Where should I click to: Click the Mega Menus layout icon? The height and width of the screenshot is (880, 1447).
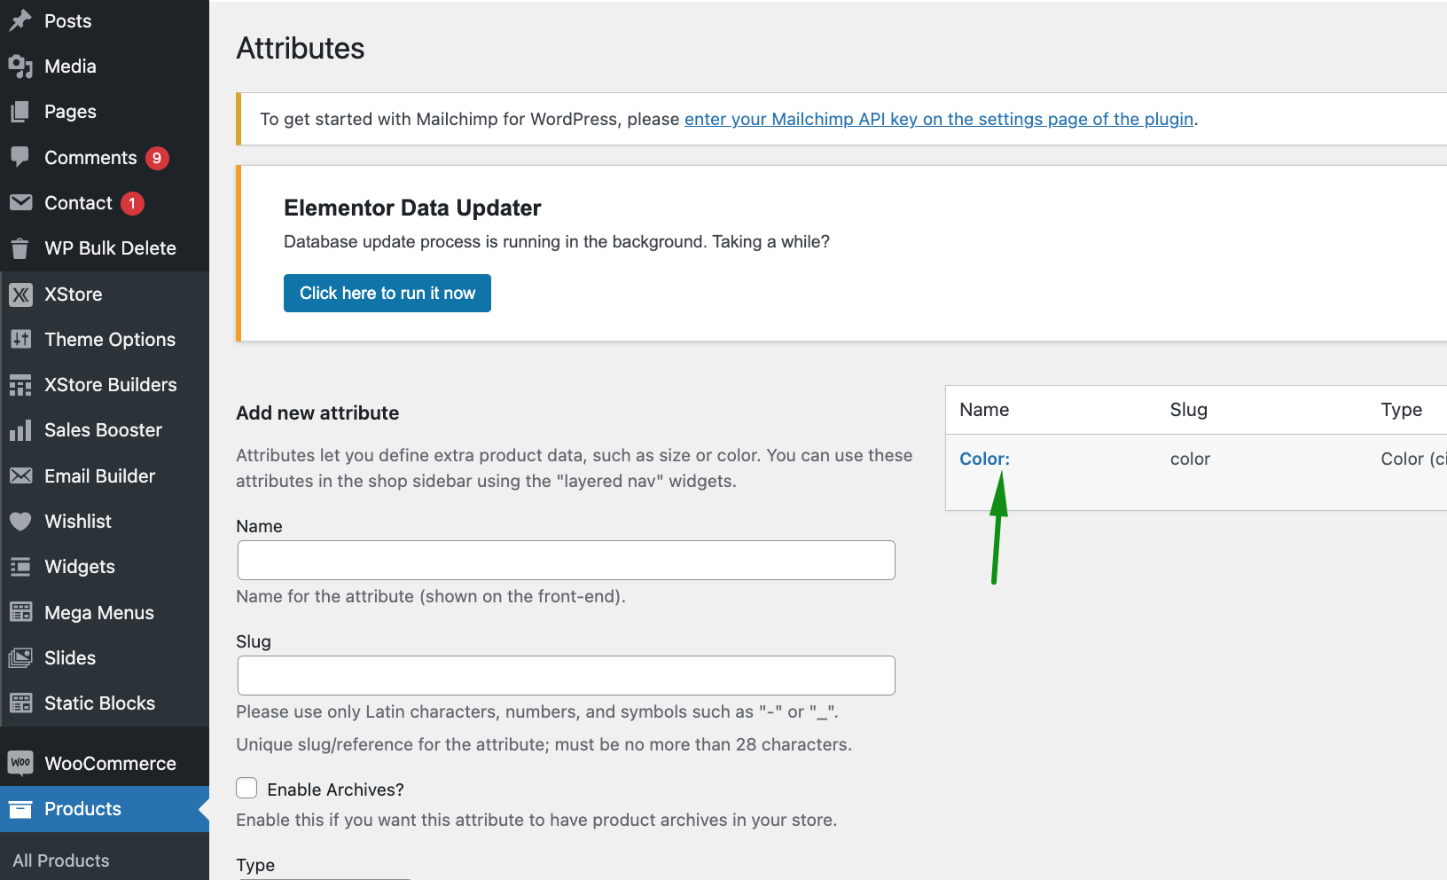click(20, 612)
